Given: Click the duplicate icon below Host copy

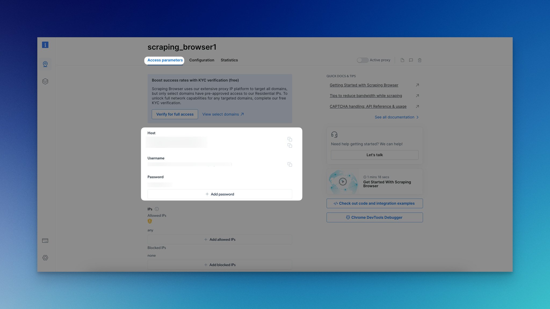Looking at the screenshot, I should 289,146.
